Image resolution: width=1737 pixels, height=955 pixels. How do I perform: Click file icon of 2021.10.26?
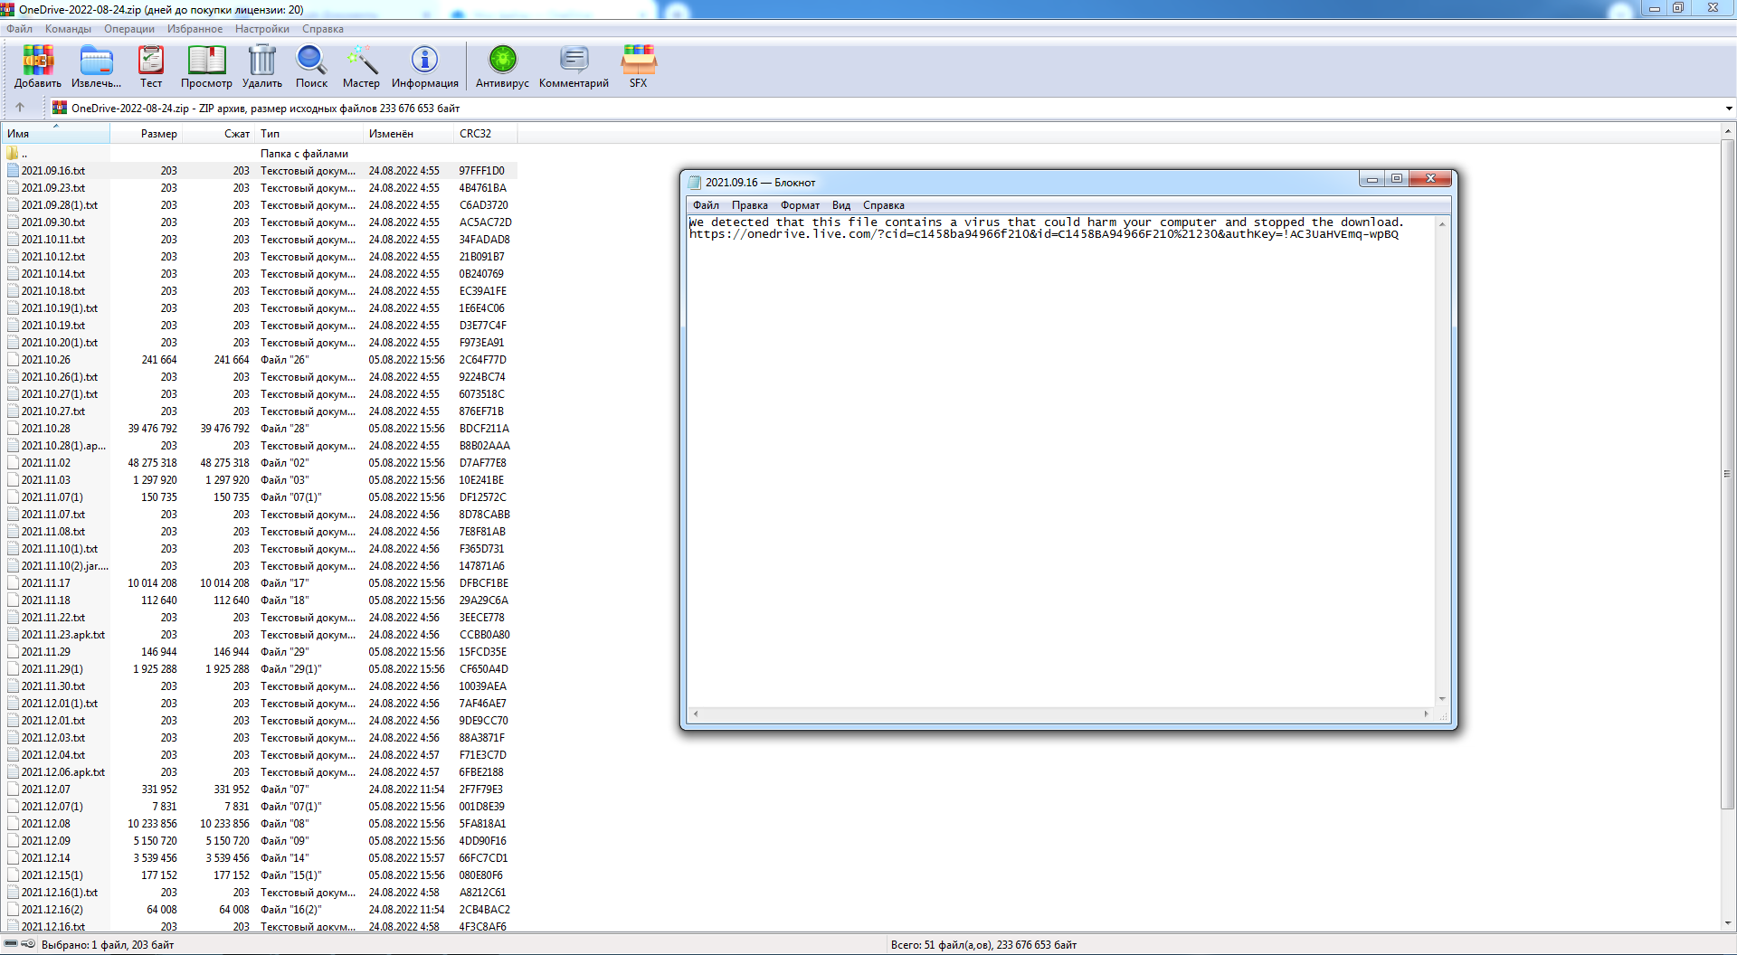[13, 360]
